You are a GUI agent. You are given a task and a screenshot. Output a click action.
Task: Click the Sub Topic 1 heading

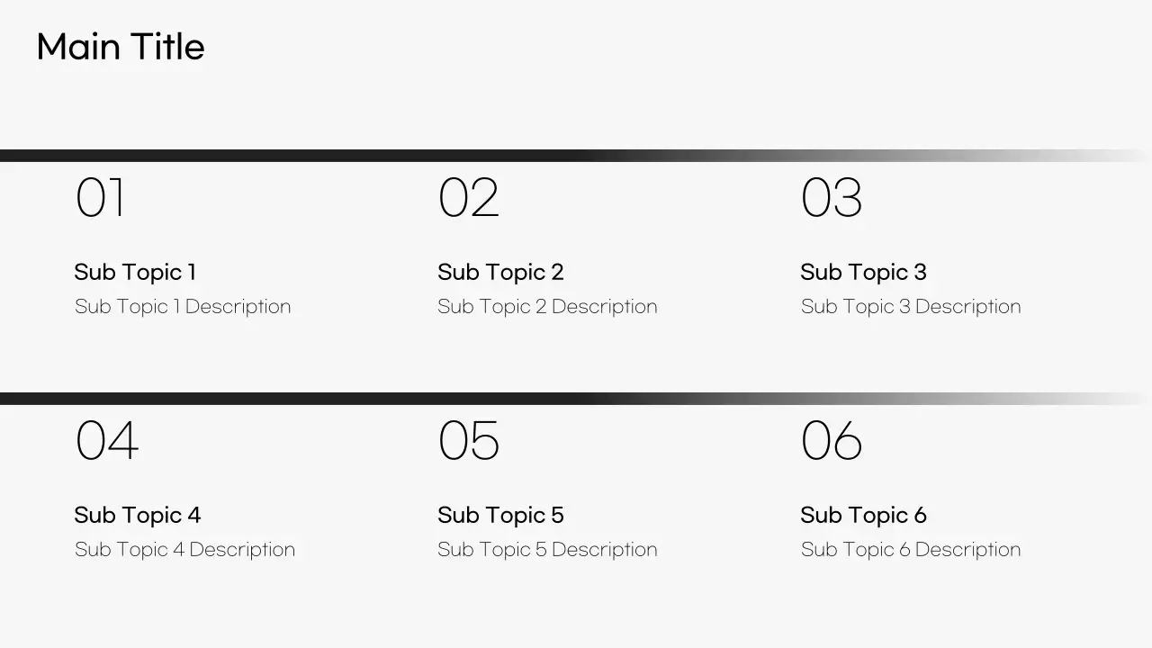(135, 272)
